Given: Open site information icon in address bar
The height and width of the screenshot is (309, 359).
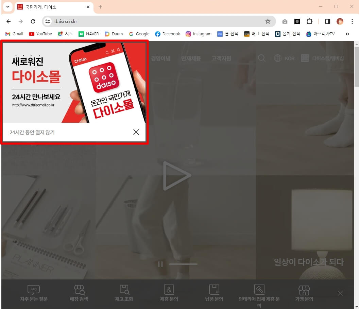Looking at the screenshot, I should pyautogui.click(x=48, y=21).
